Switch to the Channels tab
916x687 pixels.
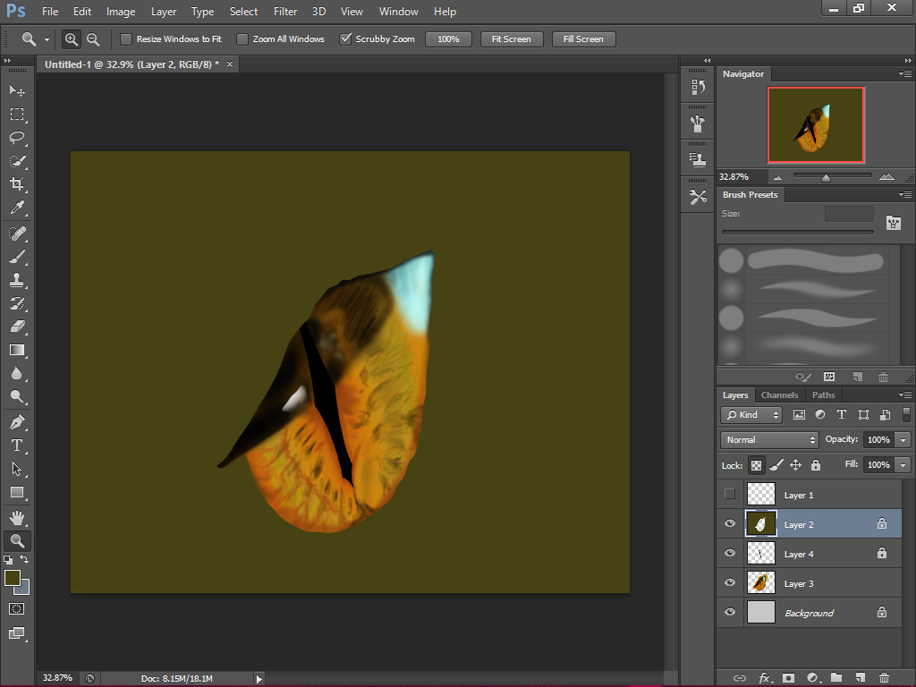click(779, 394)
